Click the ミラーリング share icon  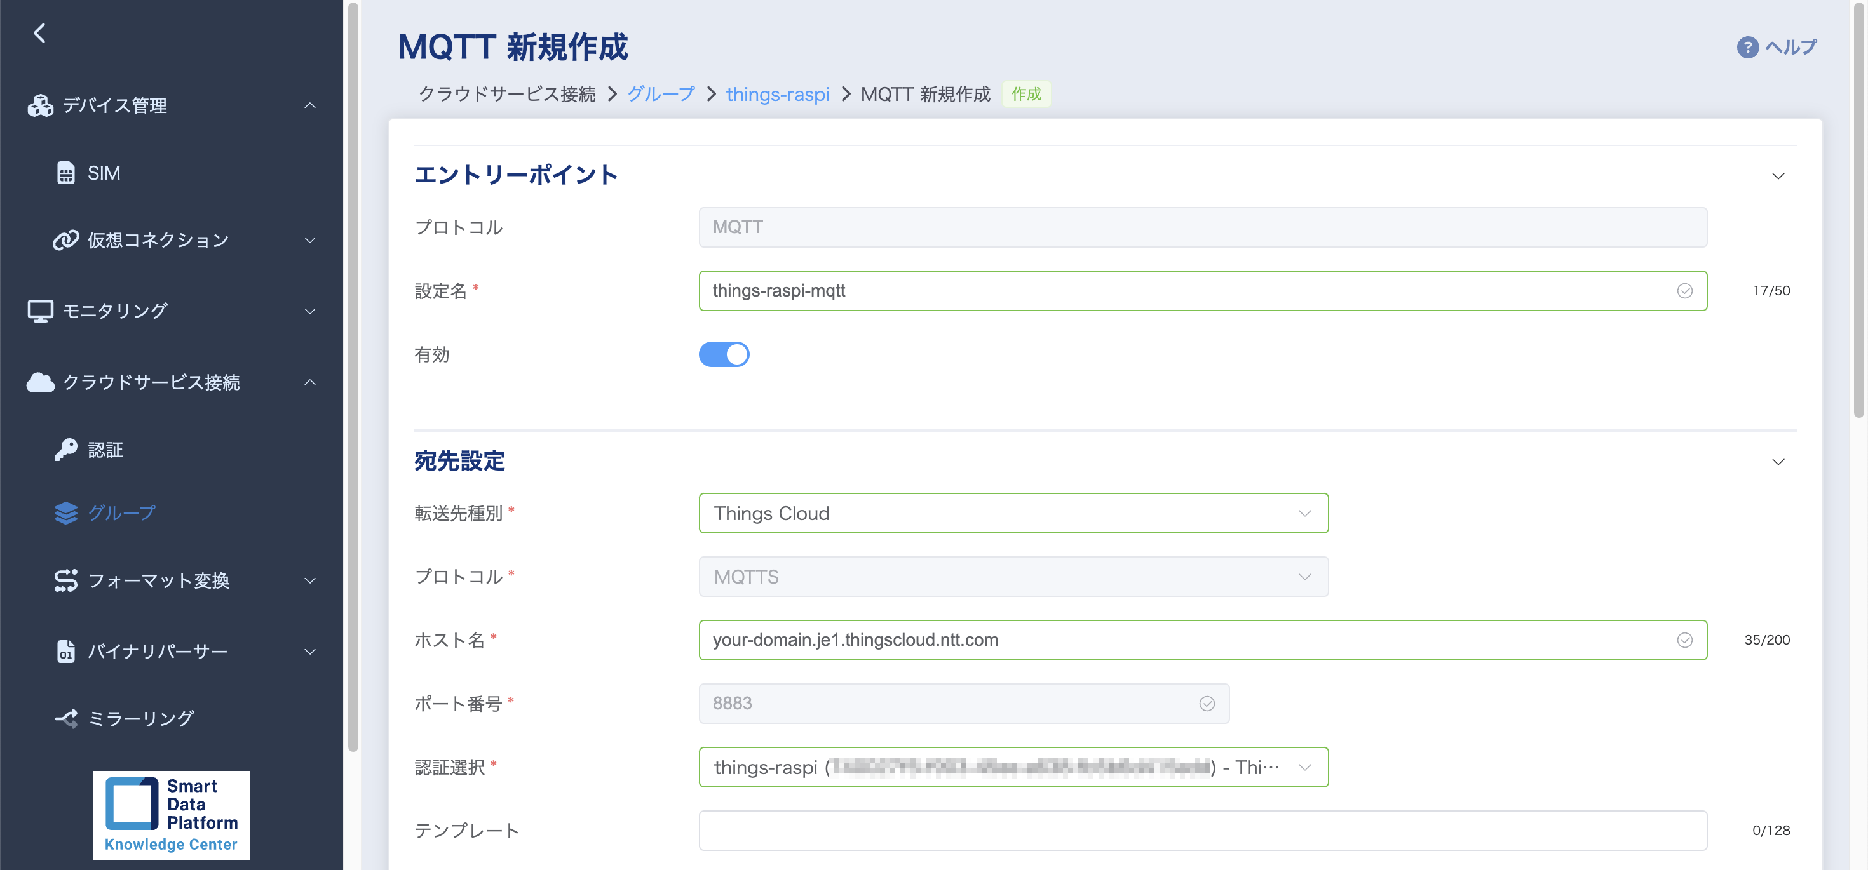[66, 718]
